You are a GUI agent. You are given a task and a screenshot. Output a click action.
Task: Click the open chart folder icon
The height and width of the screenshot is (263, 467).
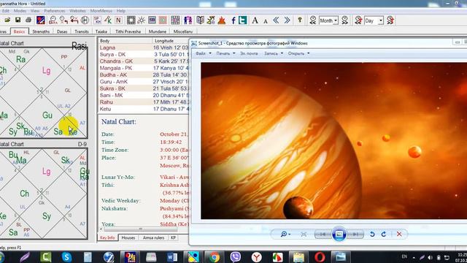[7, 20]
